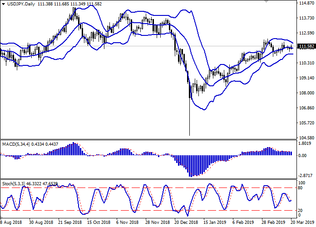Click the 15 Oct 2018 date label
The image size is (316, 227).
(98, 223)
